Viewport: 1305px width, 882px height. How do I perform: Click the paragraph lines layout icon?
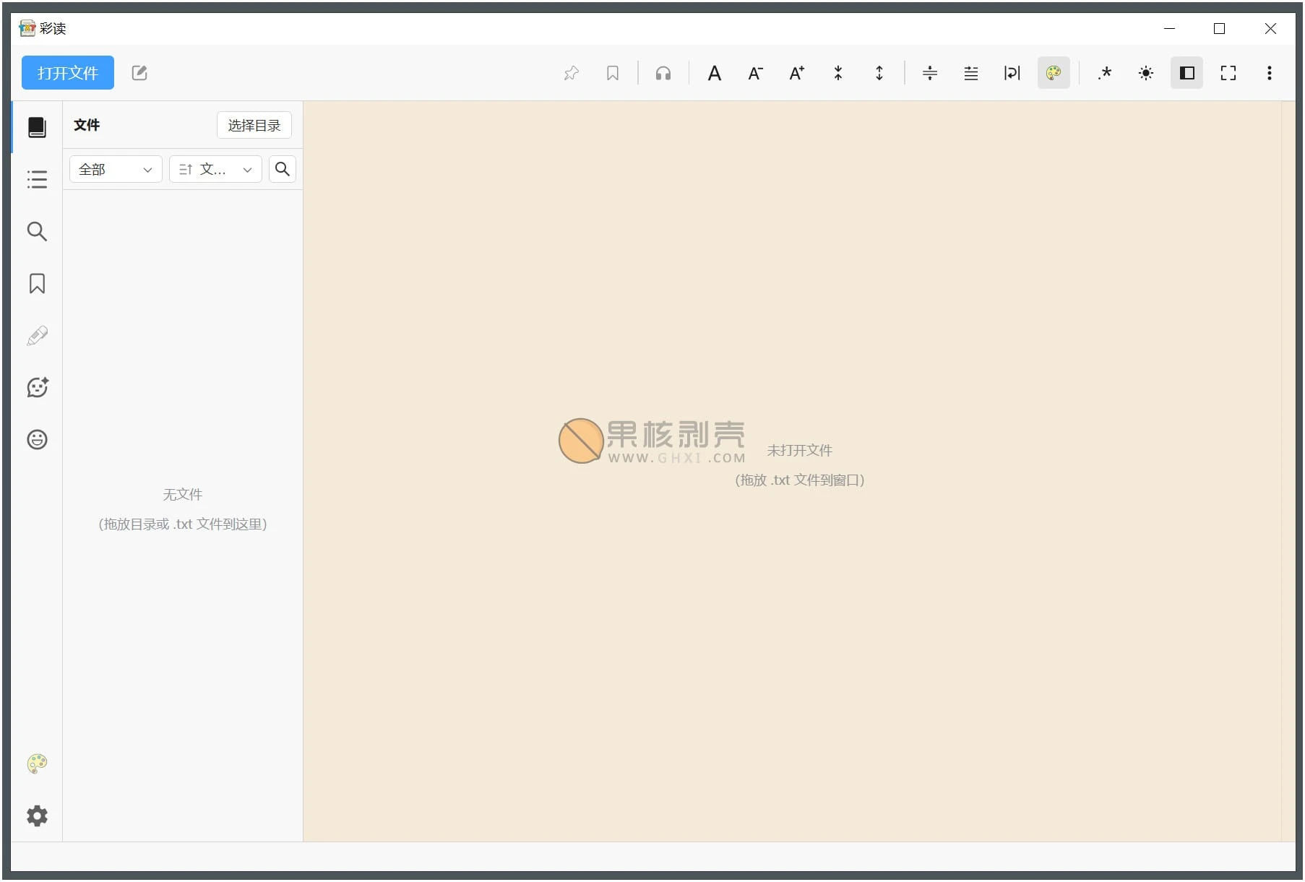coord(971,73)
